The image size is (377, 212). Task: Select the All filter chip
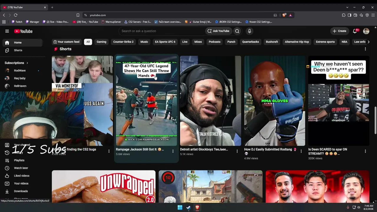[88, 42]
